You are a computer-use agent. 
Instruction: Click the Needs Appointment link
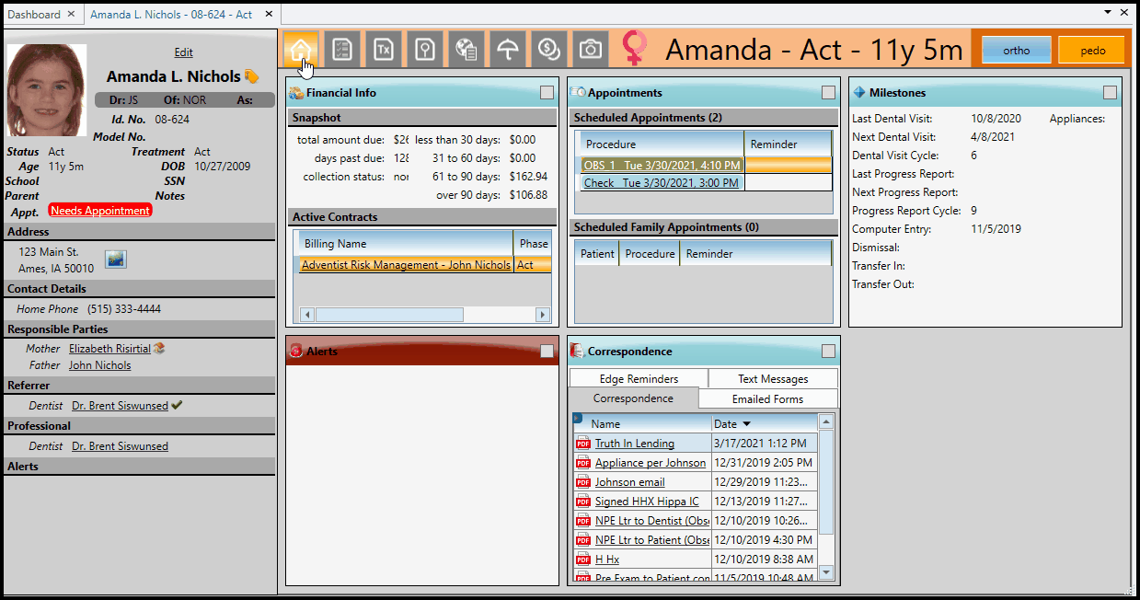coord(100,211)
